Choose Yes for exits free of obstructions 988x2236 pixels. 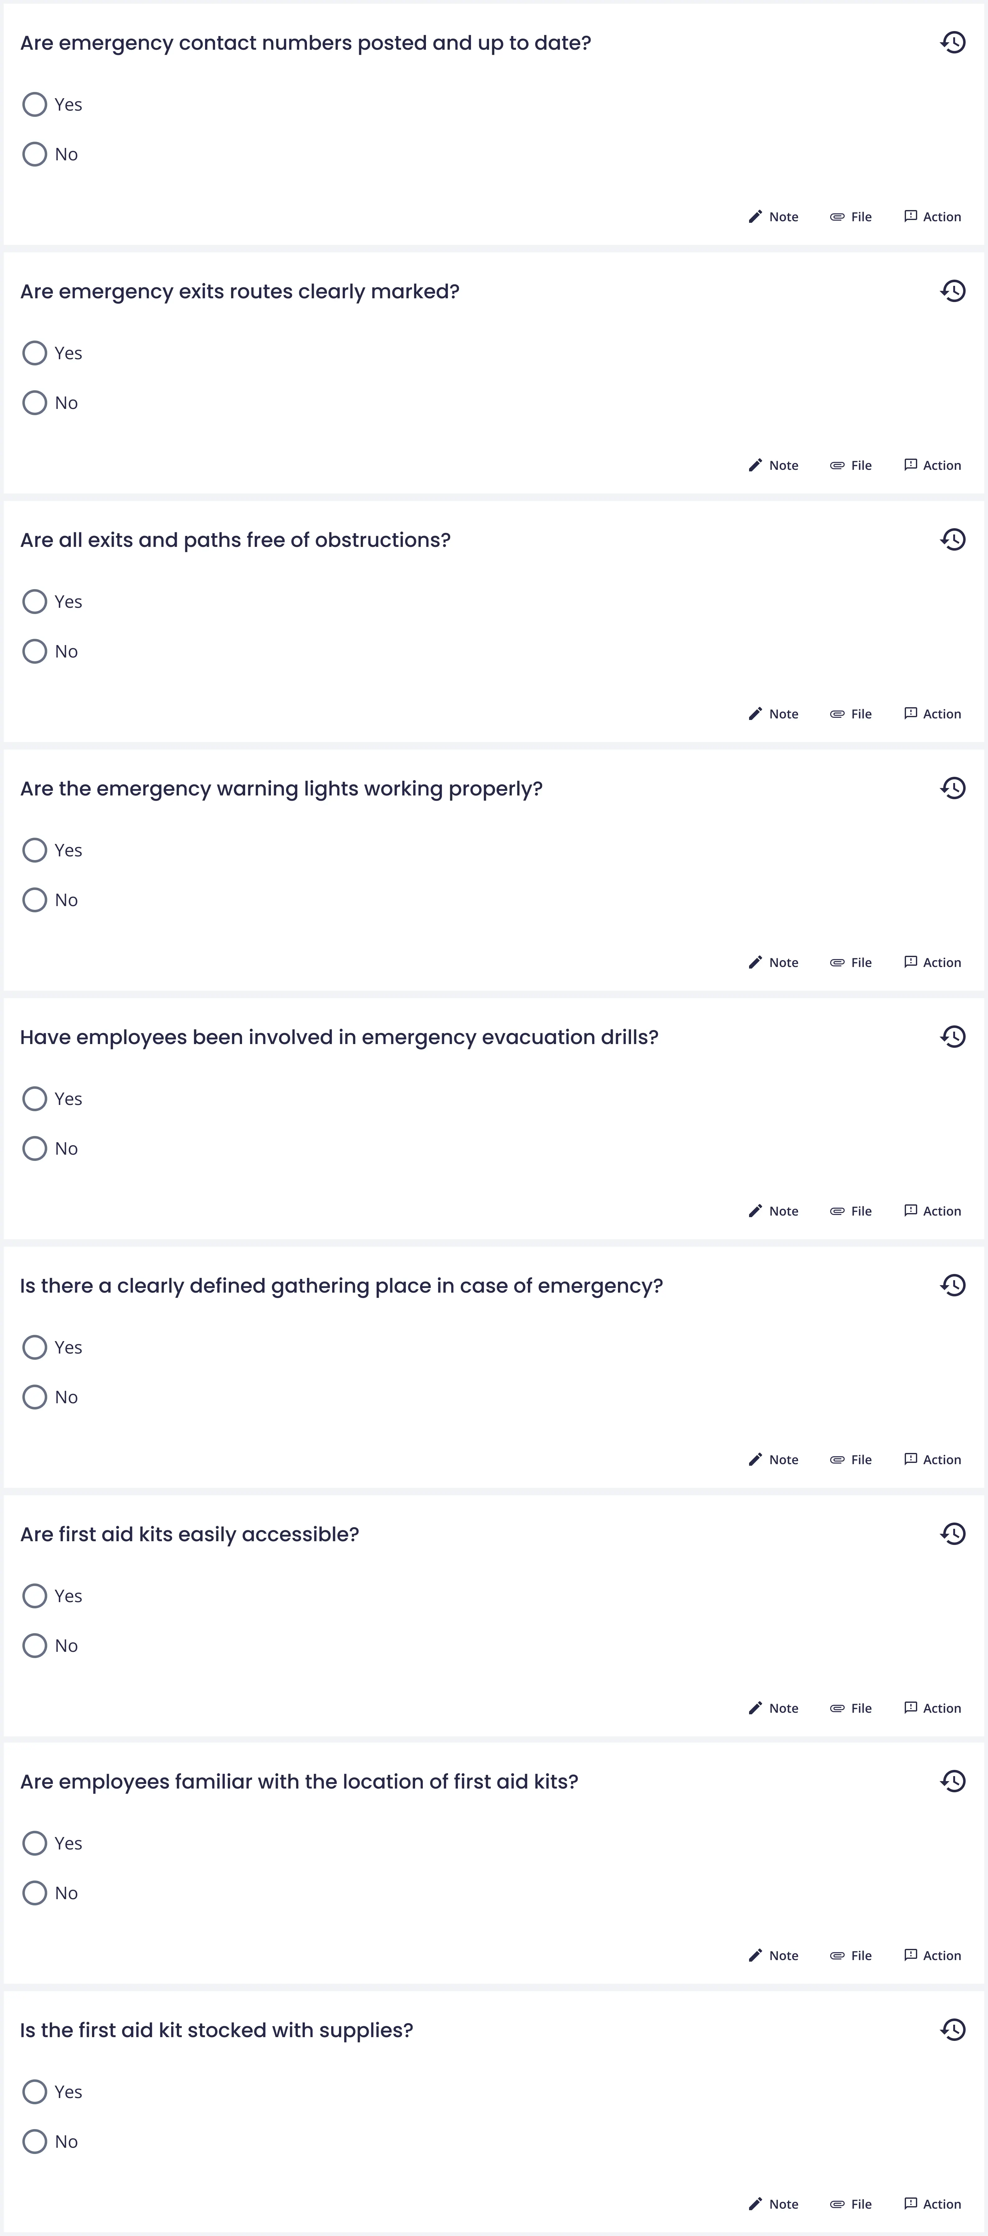[35, 602]
